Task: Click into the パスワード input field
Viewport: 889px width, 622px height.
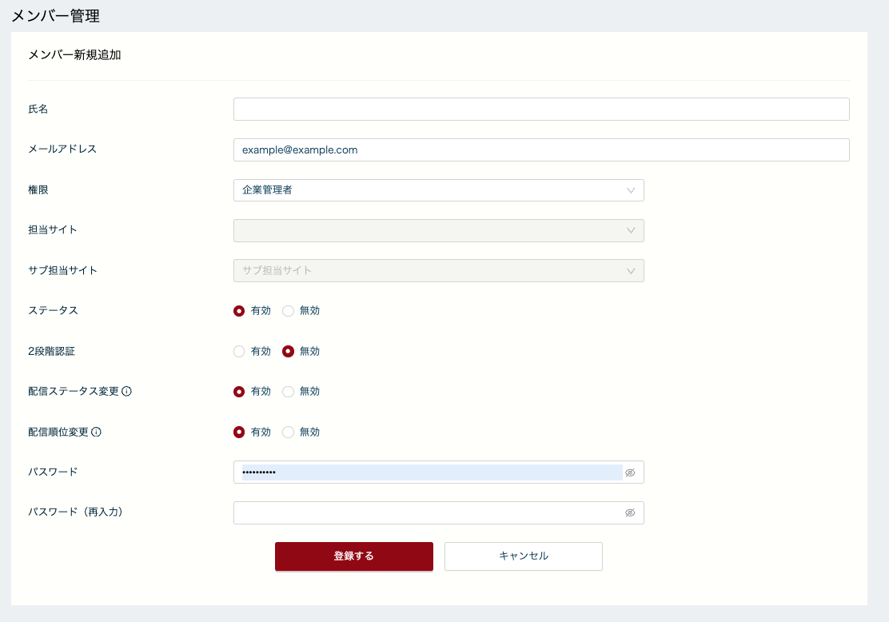Action: [x=438, y=472]
